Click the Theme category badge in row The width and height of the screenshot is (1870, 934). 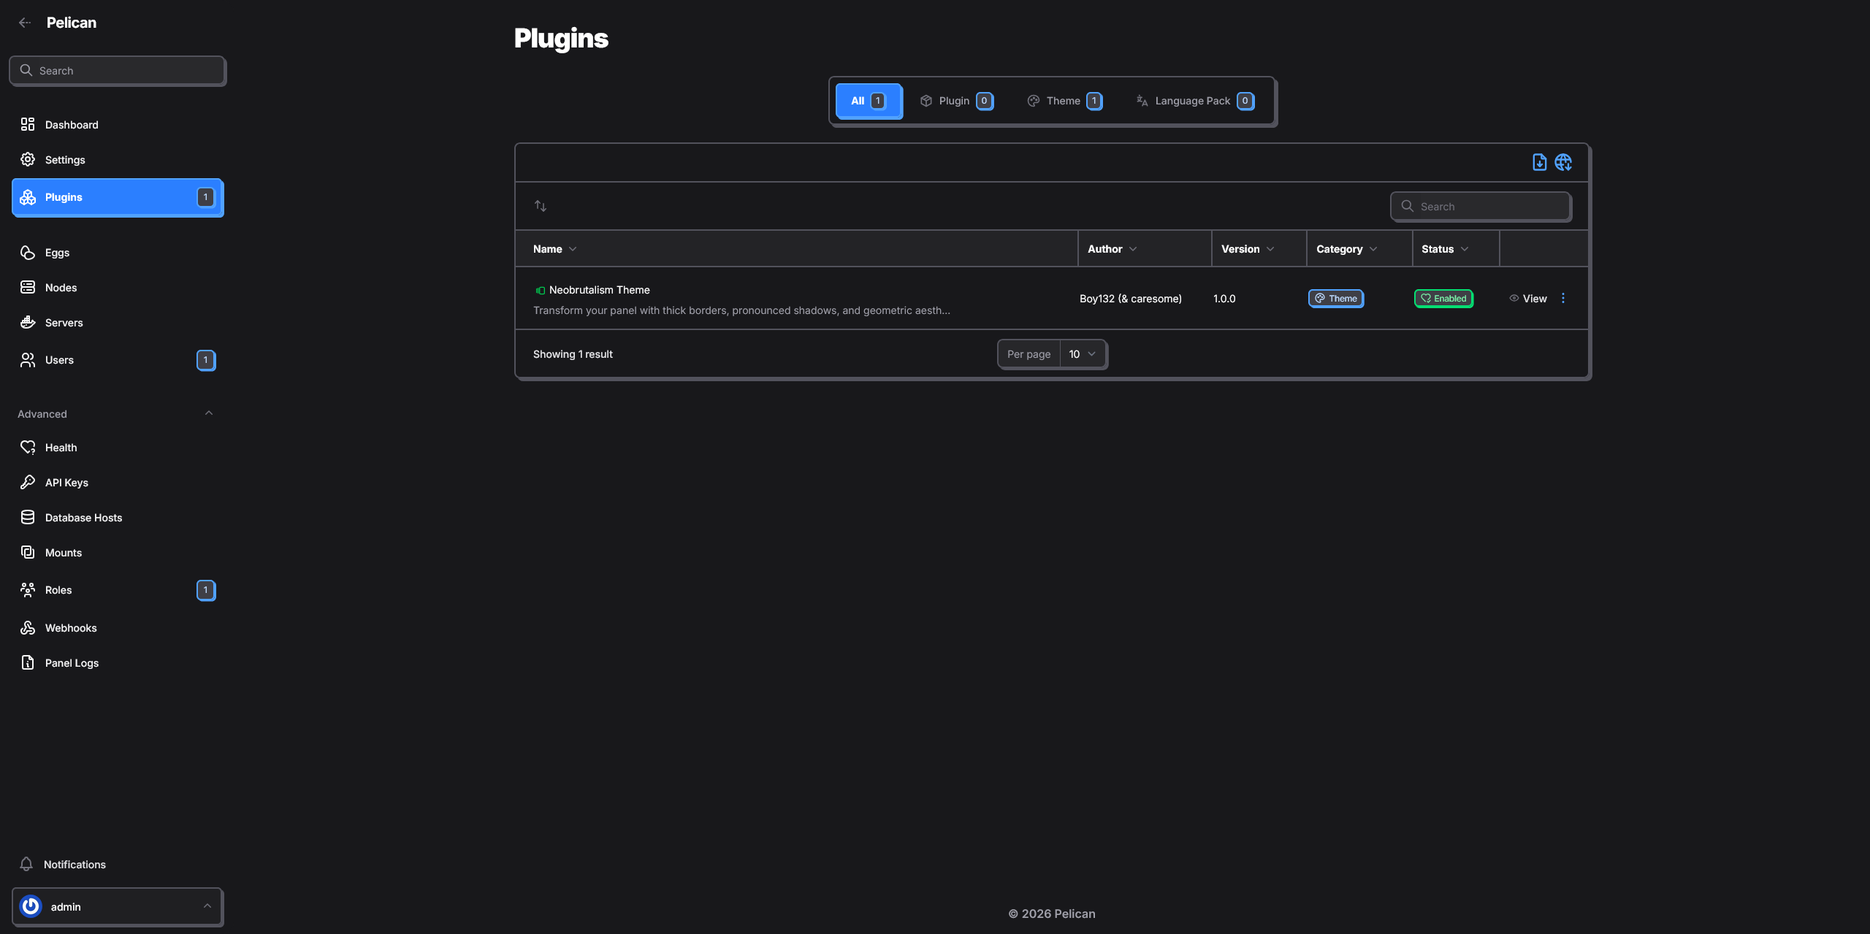[1335, 299]
